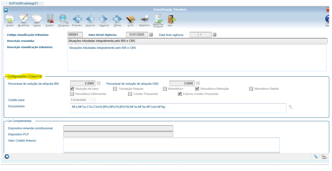The width and height of the screenshot is (332, 171).
Task: Click Data inicial vigência date field
Action: 137,34
